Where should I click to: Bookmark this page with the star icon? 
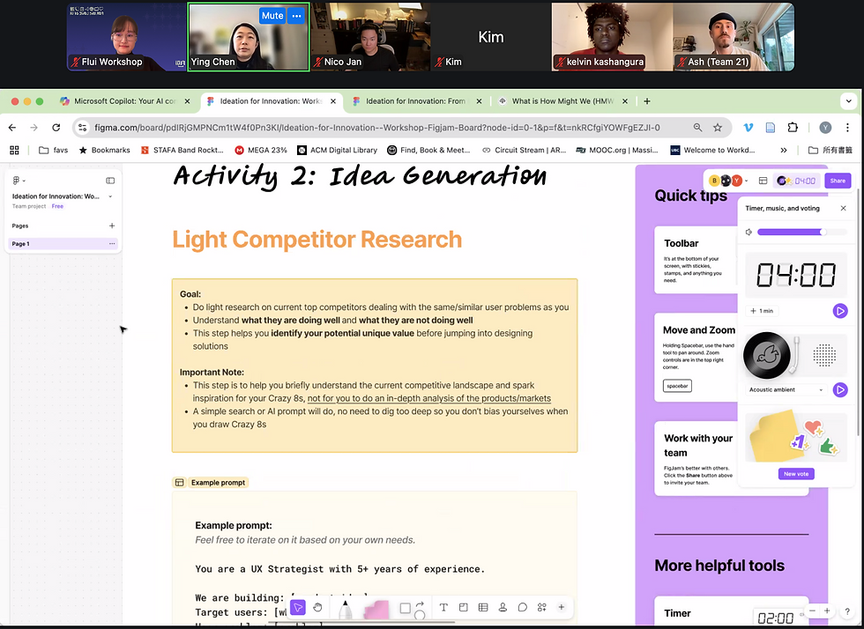tap(718, 127)
